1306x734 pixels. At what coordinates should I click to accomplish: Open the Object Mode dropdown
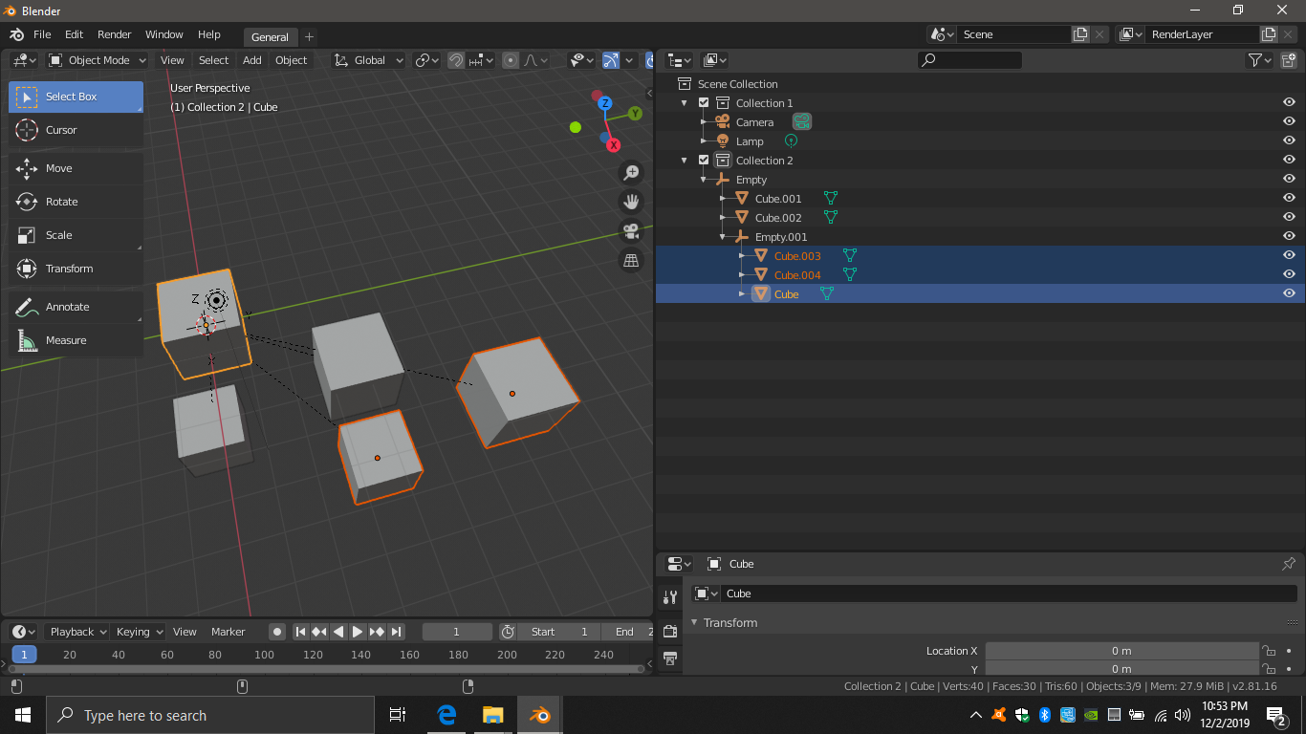98,60
